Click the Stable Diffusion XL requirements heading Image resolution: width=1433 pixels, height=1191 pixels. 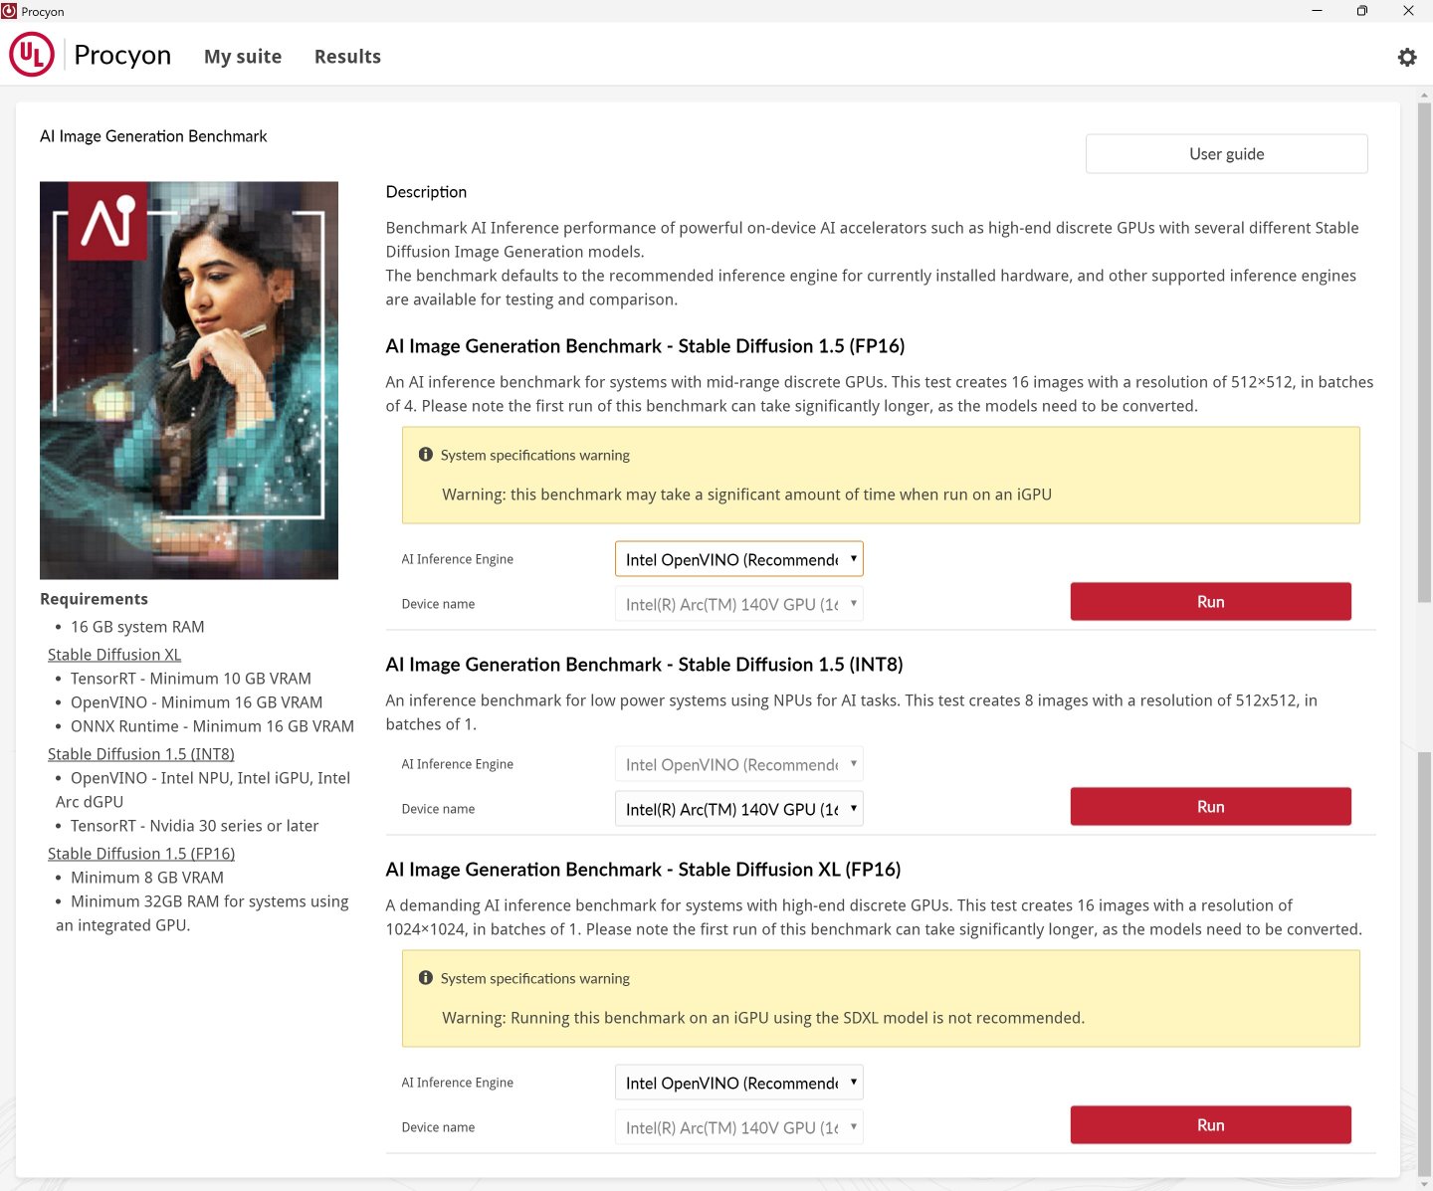(x=114, y=654)
